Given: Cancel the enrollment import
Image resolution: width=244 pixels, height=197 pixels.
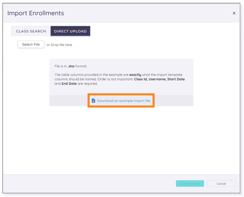Looking at the screenshot, I should [x=221, y=184].
